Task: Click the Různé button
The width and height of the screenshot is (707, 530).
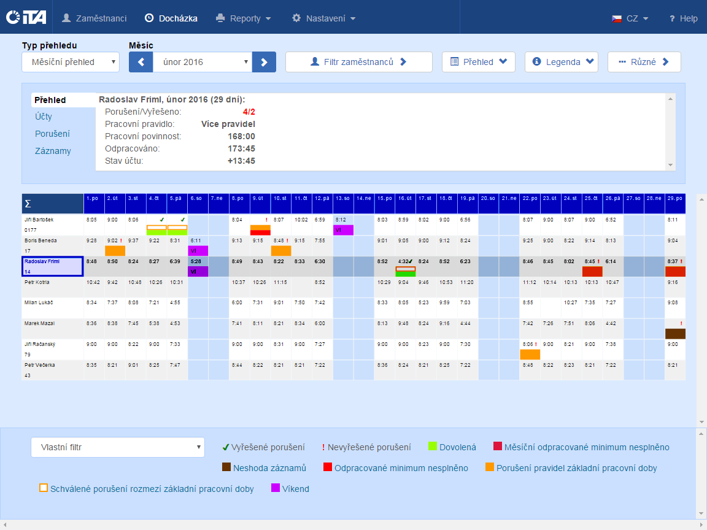Action: 644,62
